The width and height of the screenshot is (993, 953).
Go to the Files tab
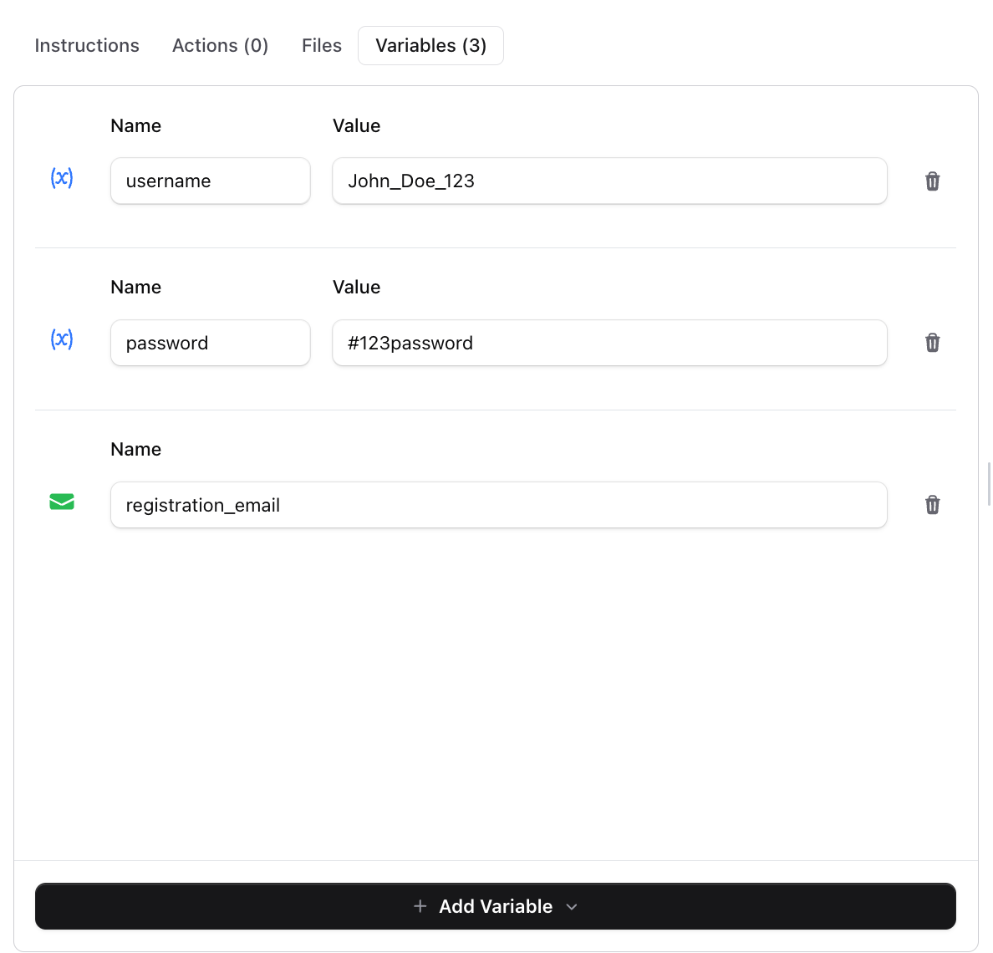click(322, 46)
